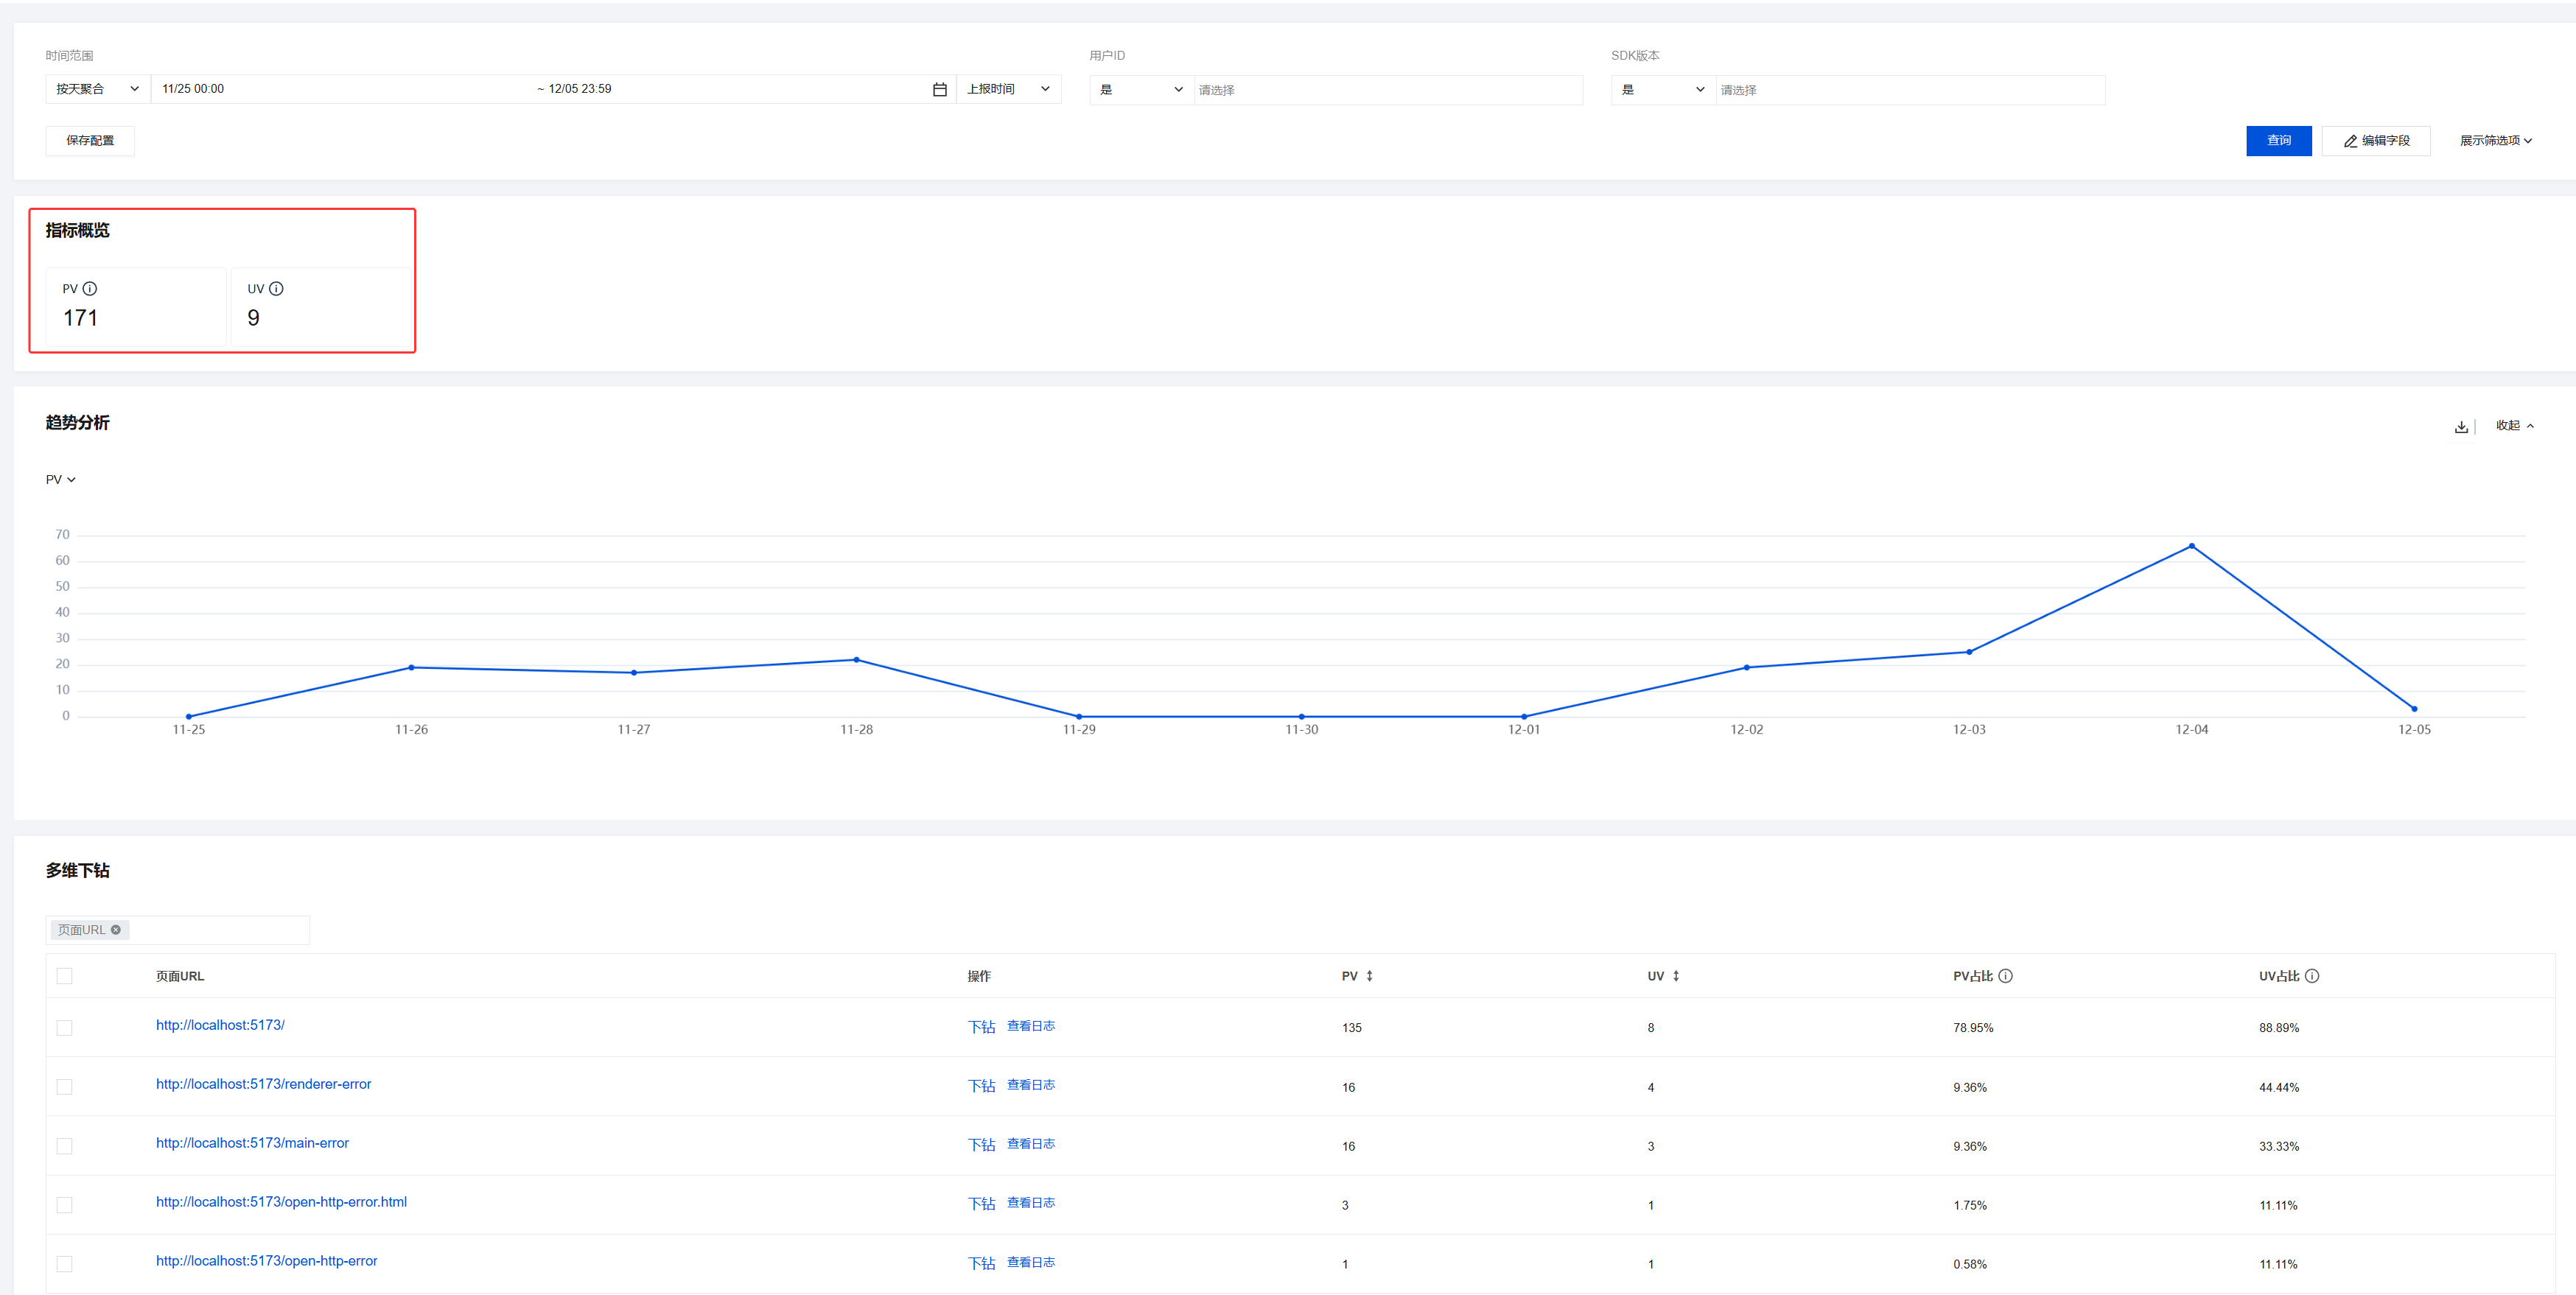Check the row for localhost:5173/renderer-error

click(65, 1087)
